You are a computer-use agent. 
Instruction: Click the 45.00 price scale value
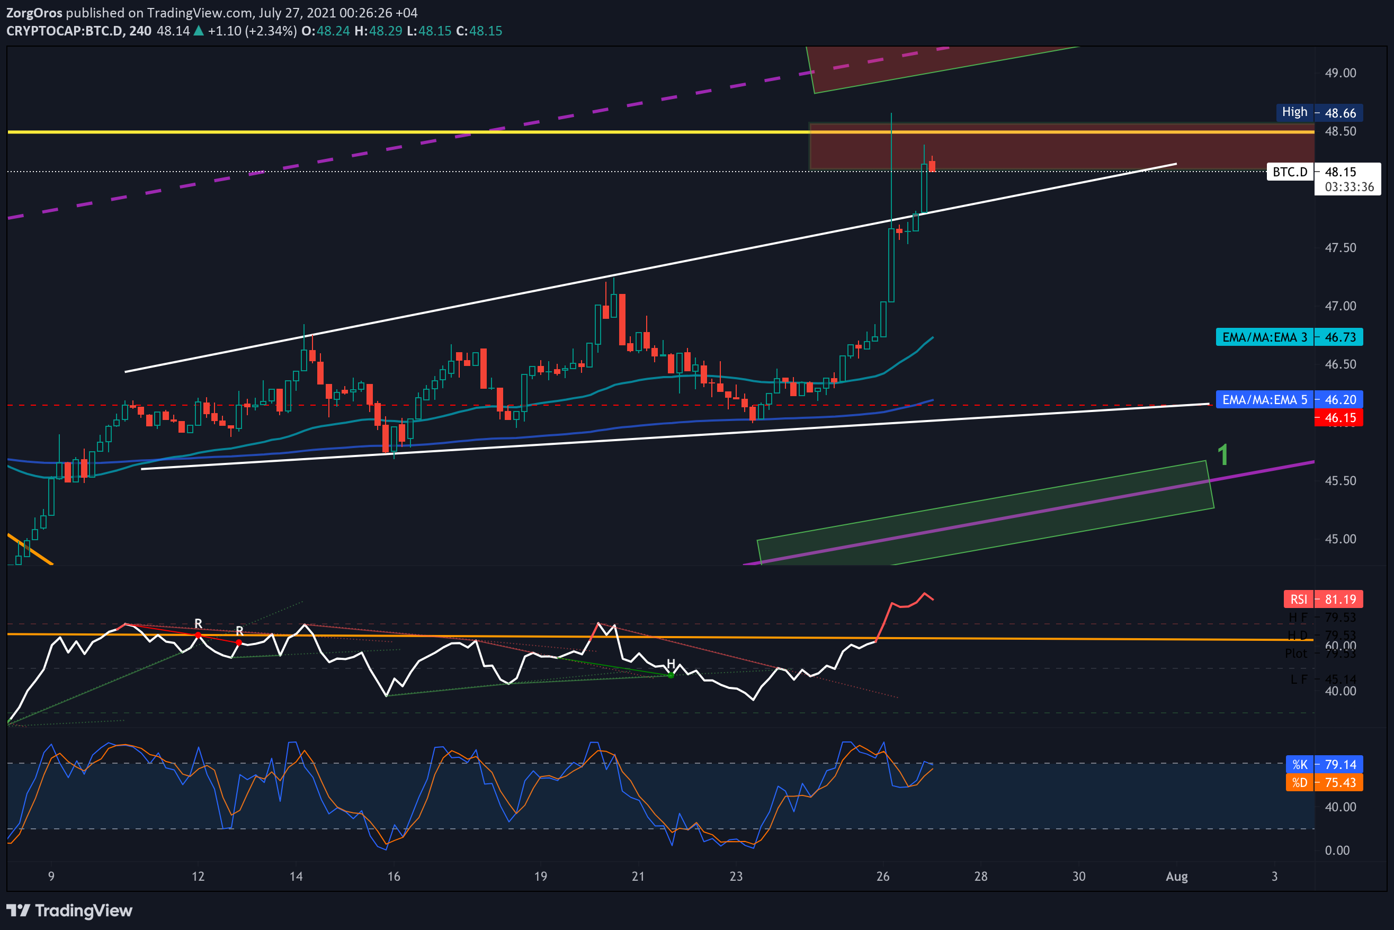point(1341,539)
